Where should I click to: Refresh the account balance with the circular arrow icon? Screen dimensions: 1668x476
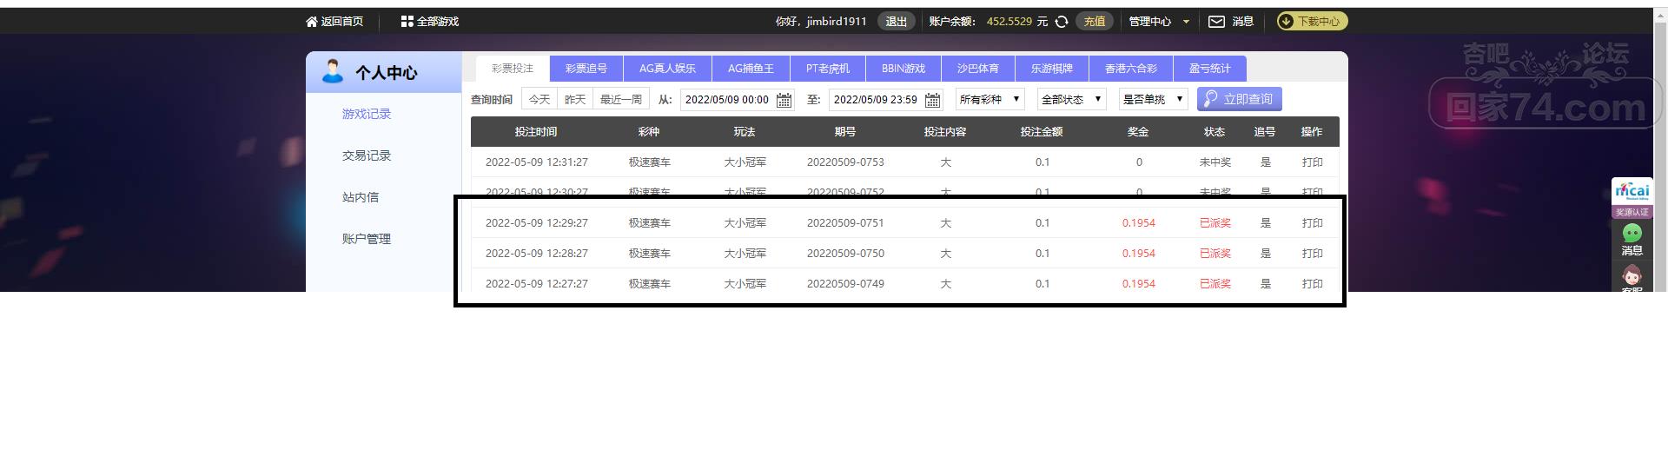(1062, 22)
